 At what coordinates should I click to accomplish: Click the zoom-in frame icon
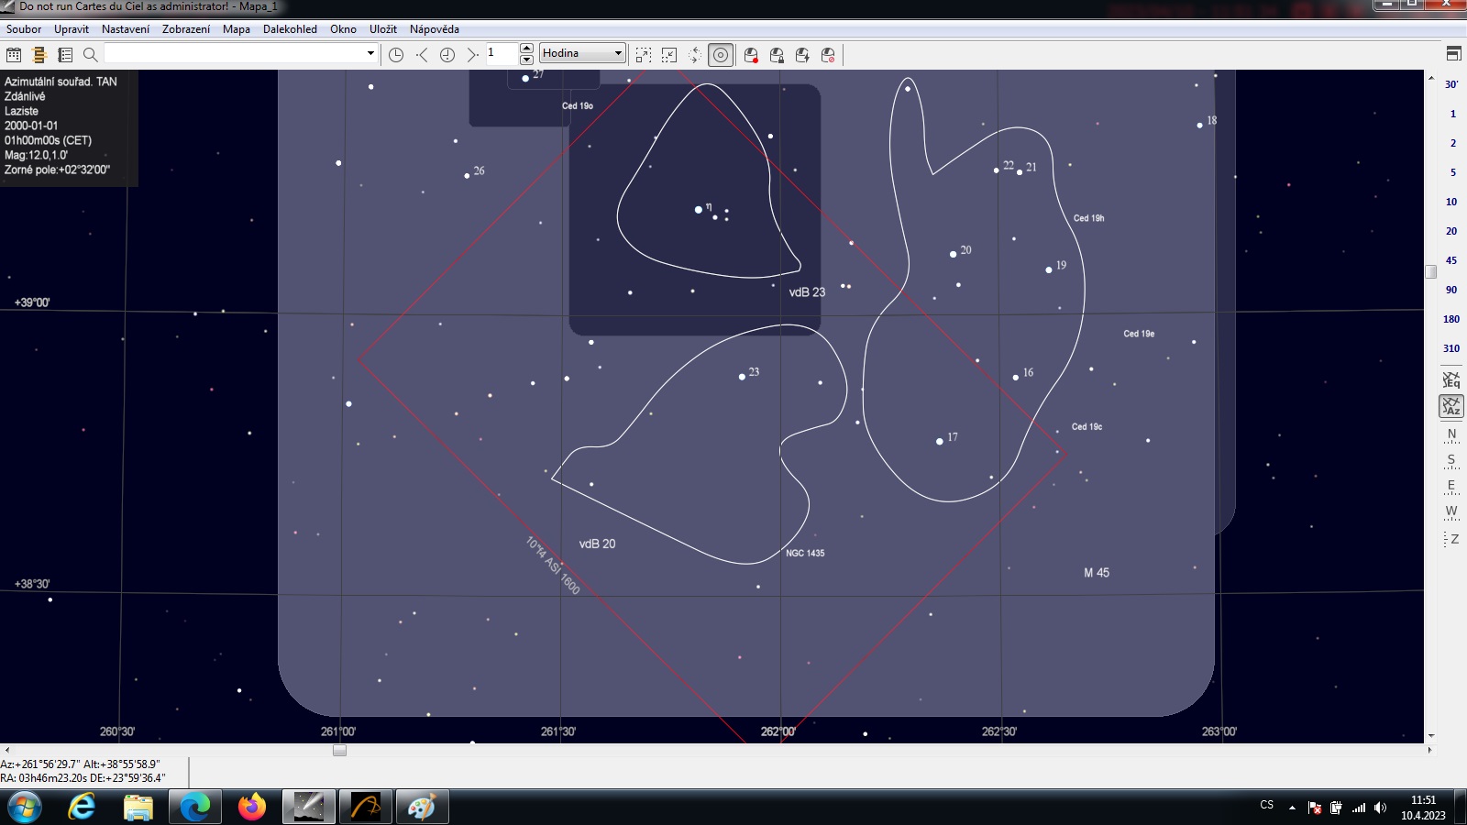tap(644, 55)
